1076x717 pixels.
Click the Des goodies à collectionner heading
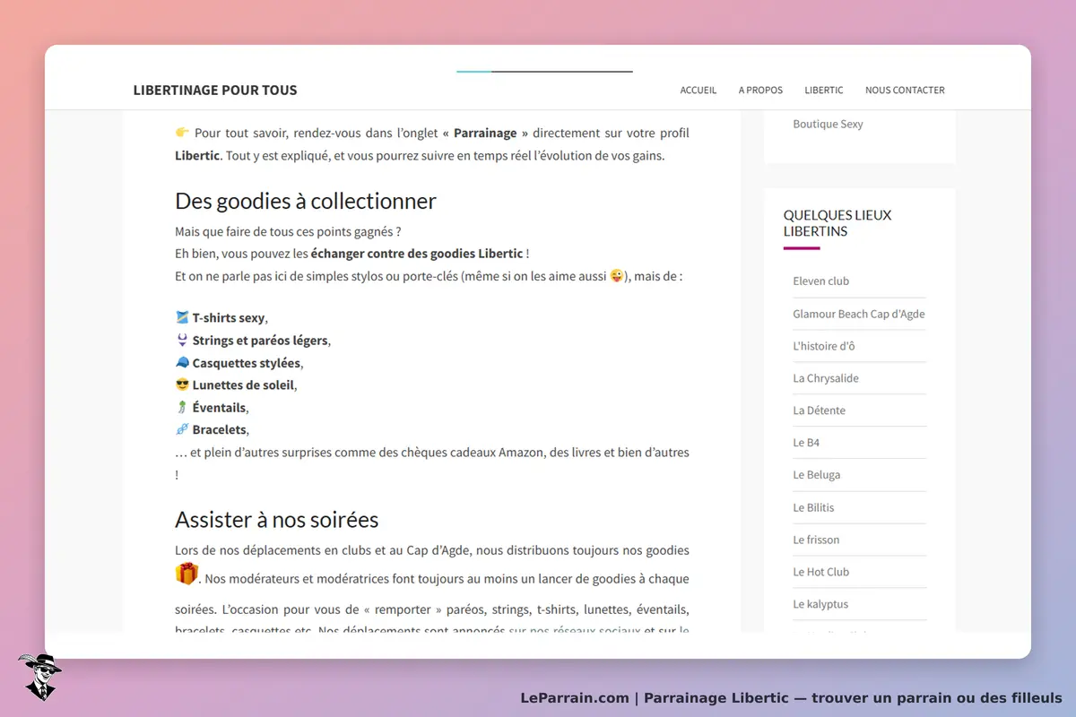pos(306,201)
